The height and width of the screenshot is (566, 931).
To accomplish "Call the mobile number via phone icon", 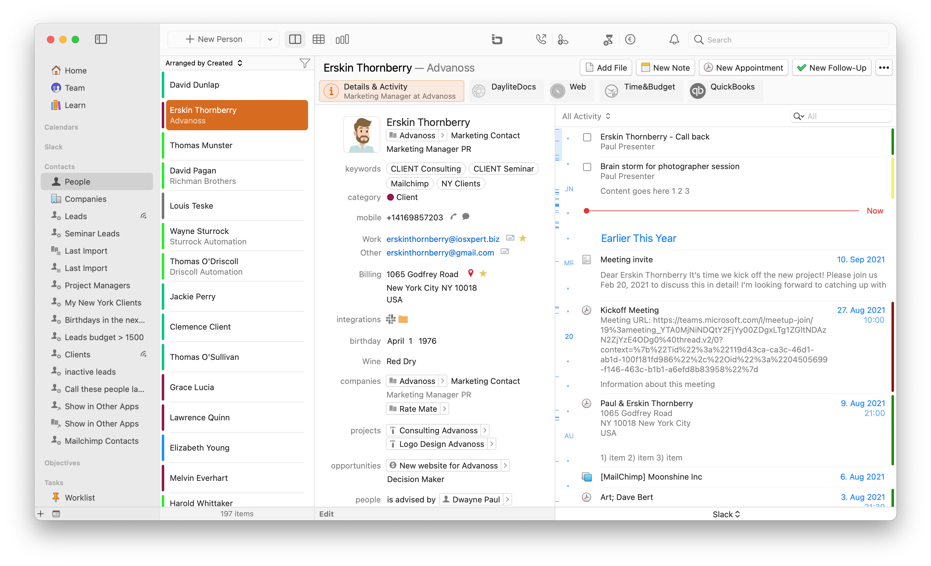I will click(453, 217).
